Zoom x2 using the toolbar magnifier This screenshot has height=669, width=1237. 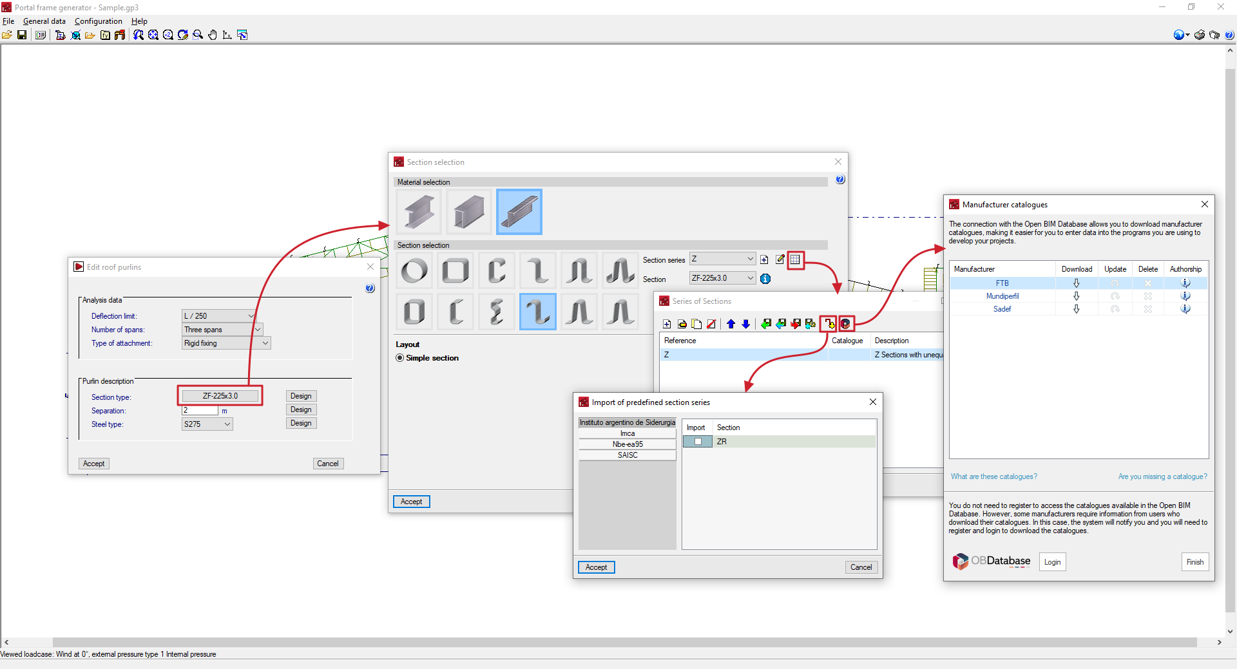point(168,35)
